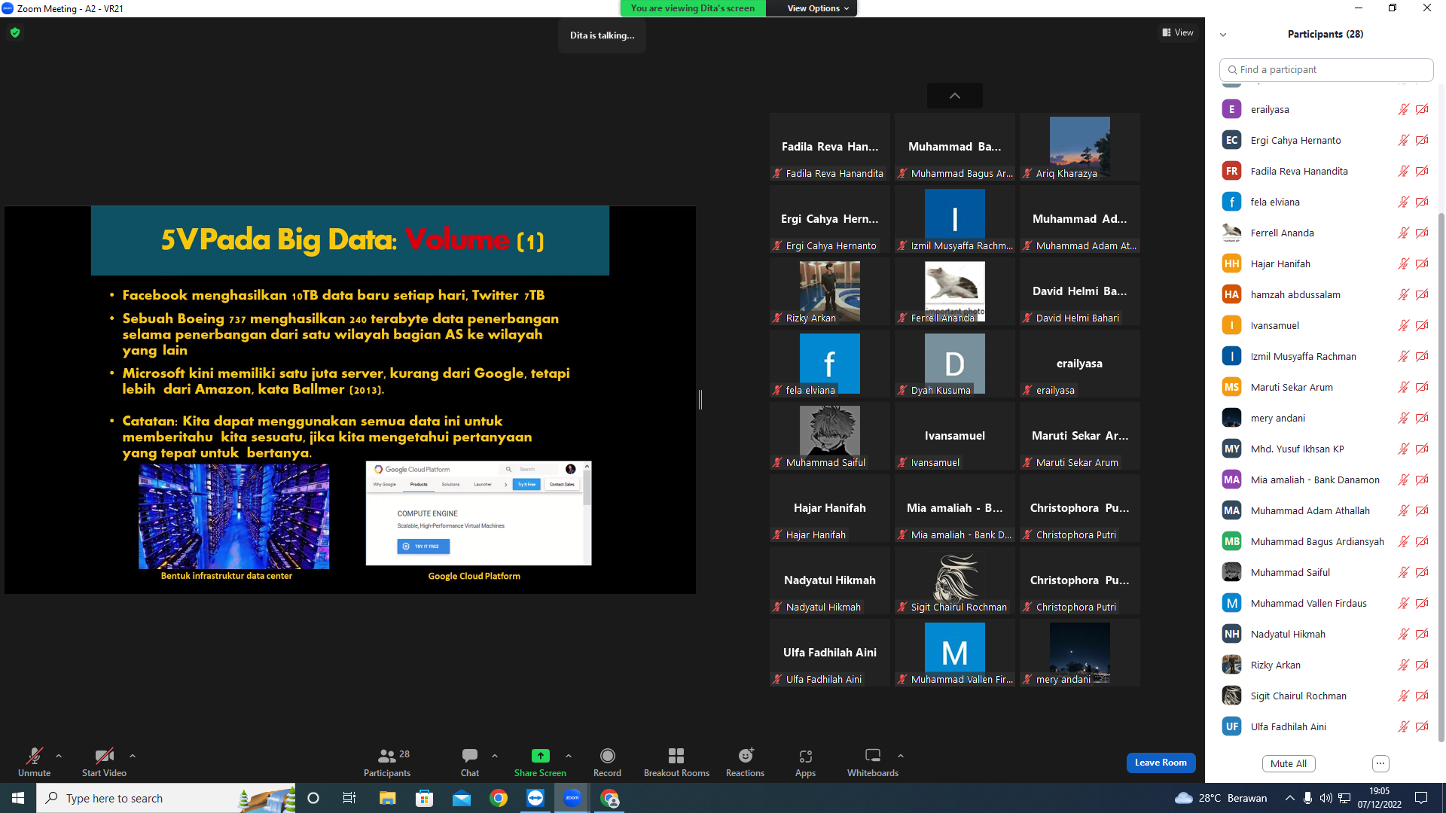This screenshot has width=1446, height=813.
Task: Select Sigit Chairul Rochman in participant list
Action: point(1325,696)
